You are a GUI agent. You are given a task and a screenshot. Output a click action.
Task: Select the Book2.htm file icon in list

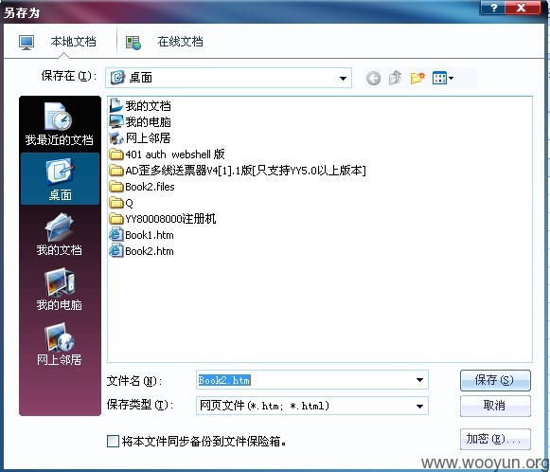point(116,251)
